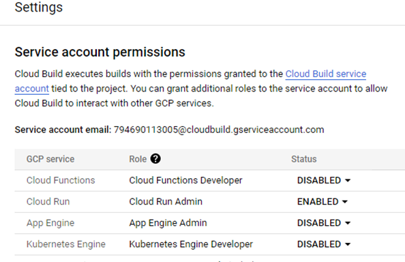Click the Cloud Run Admin role
The height and width of the screenshot is (262, 405).
pos(166,201)
